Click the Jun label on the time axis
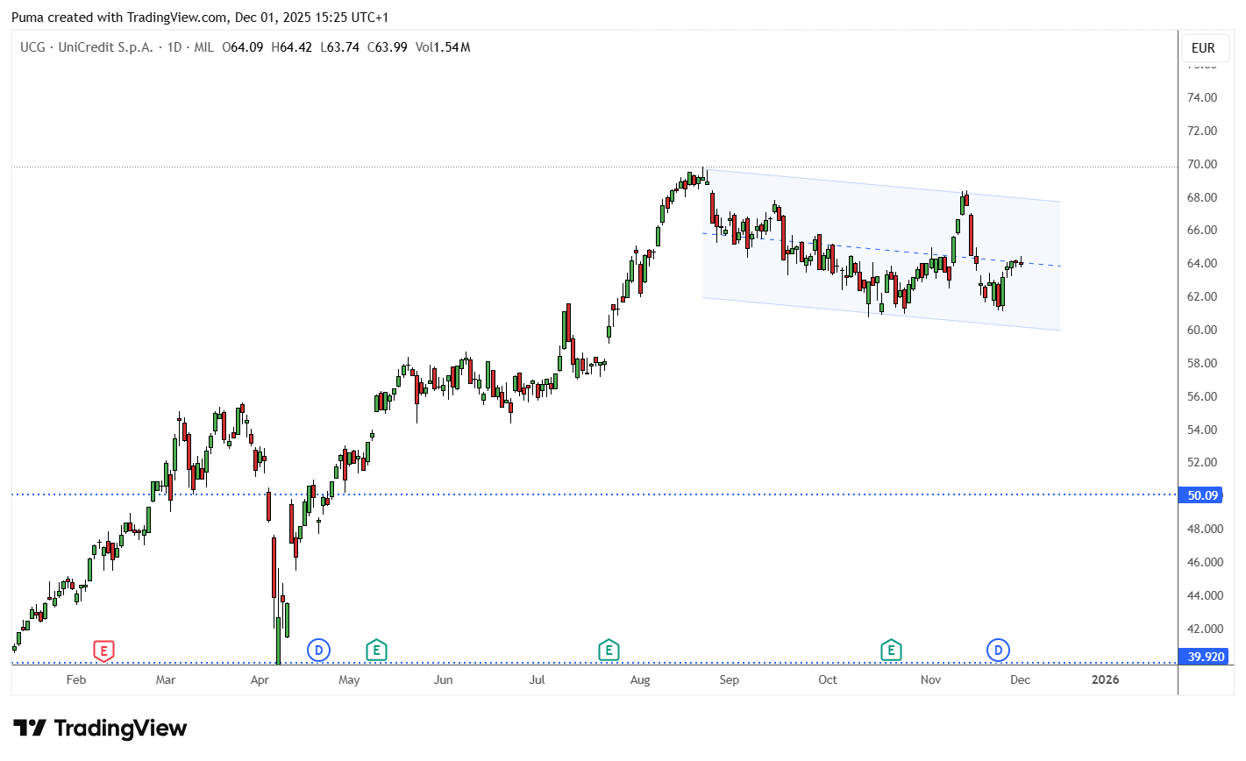 (x=444, y=679)
